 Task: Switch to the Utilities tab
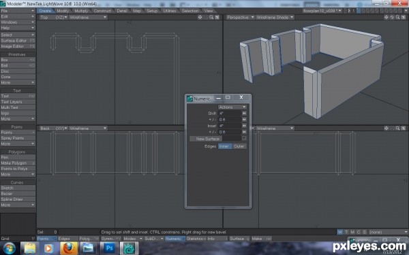point(170,11)
